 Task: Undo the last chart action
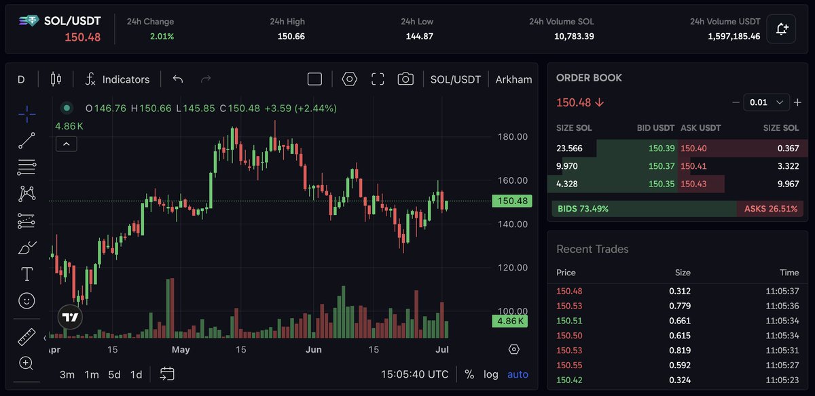pos(178,79)
